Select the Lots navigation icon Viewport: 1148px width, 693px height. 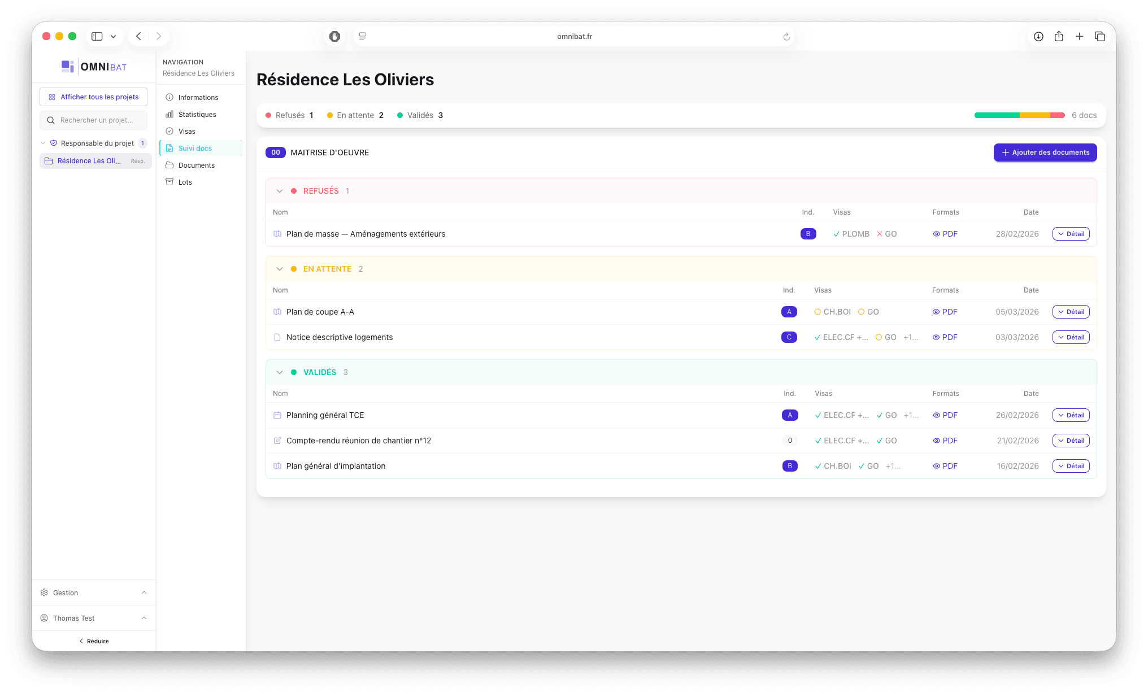[169, 182]
